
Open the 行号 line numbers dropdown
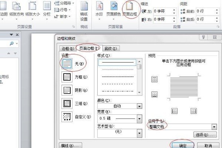coord(63,10)
